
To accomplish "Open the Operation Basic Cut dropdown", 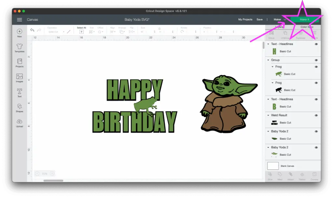I will 56,32.
